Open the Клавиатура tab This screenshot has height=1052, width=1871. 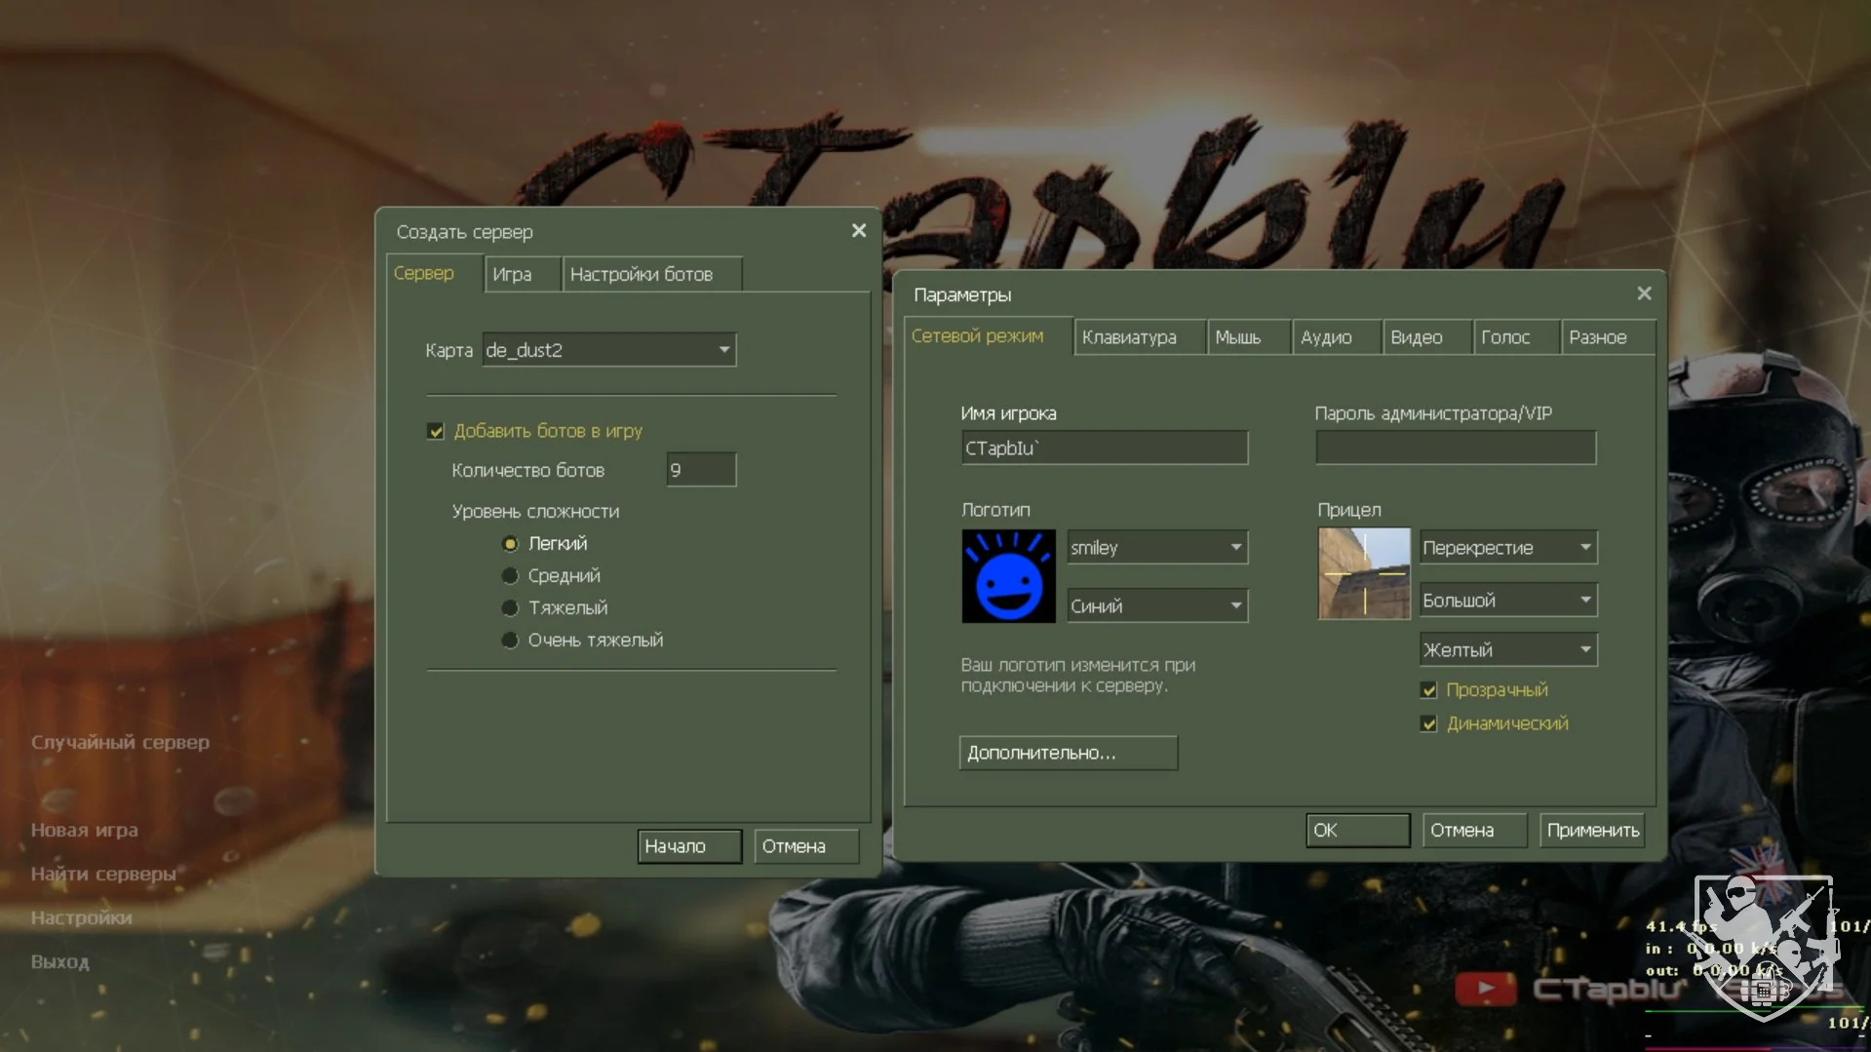point(1129,337)
